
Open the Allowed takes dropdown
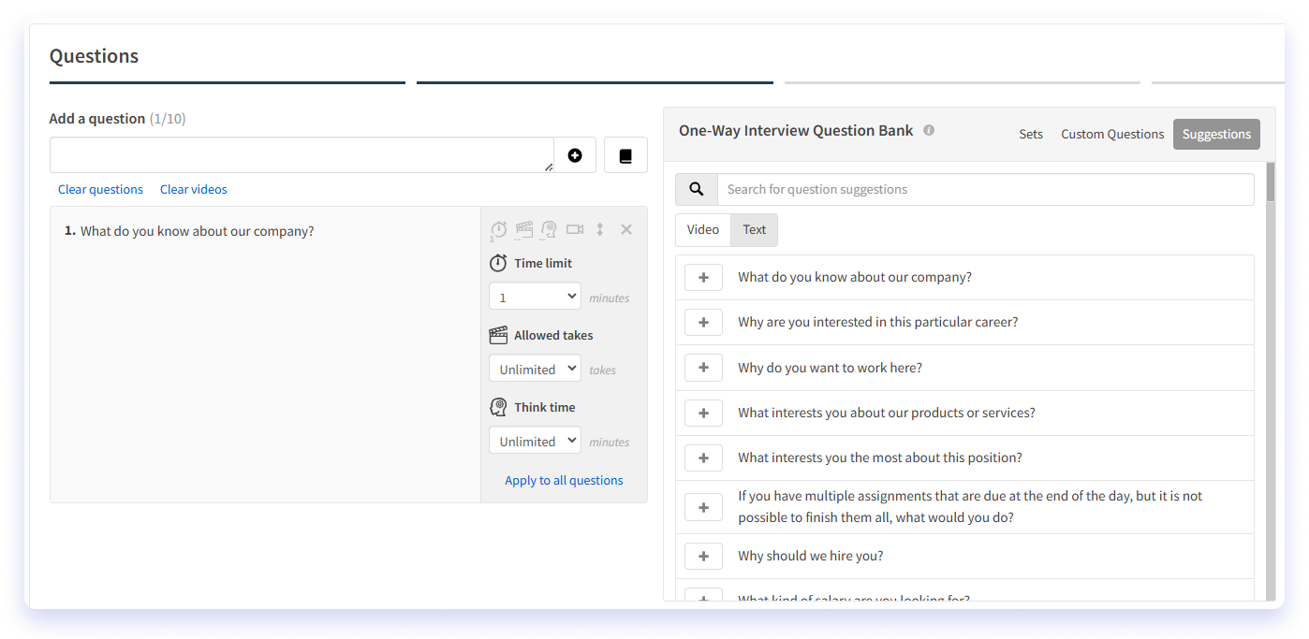tap(535, 369)
